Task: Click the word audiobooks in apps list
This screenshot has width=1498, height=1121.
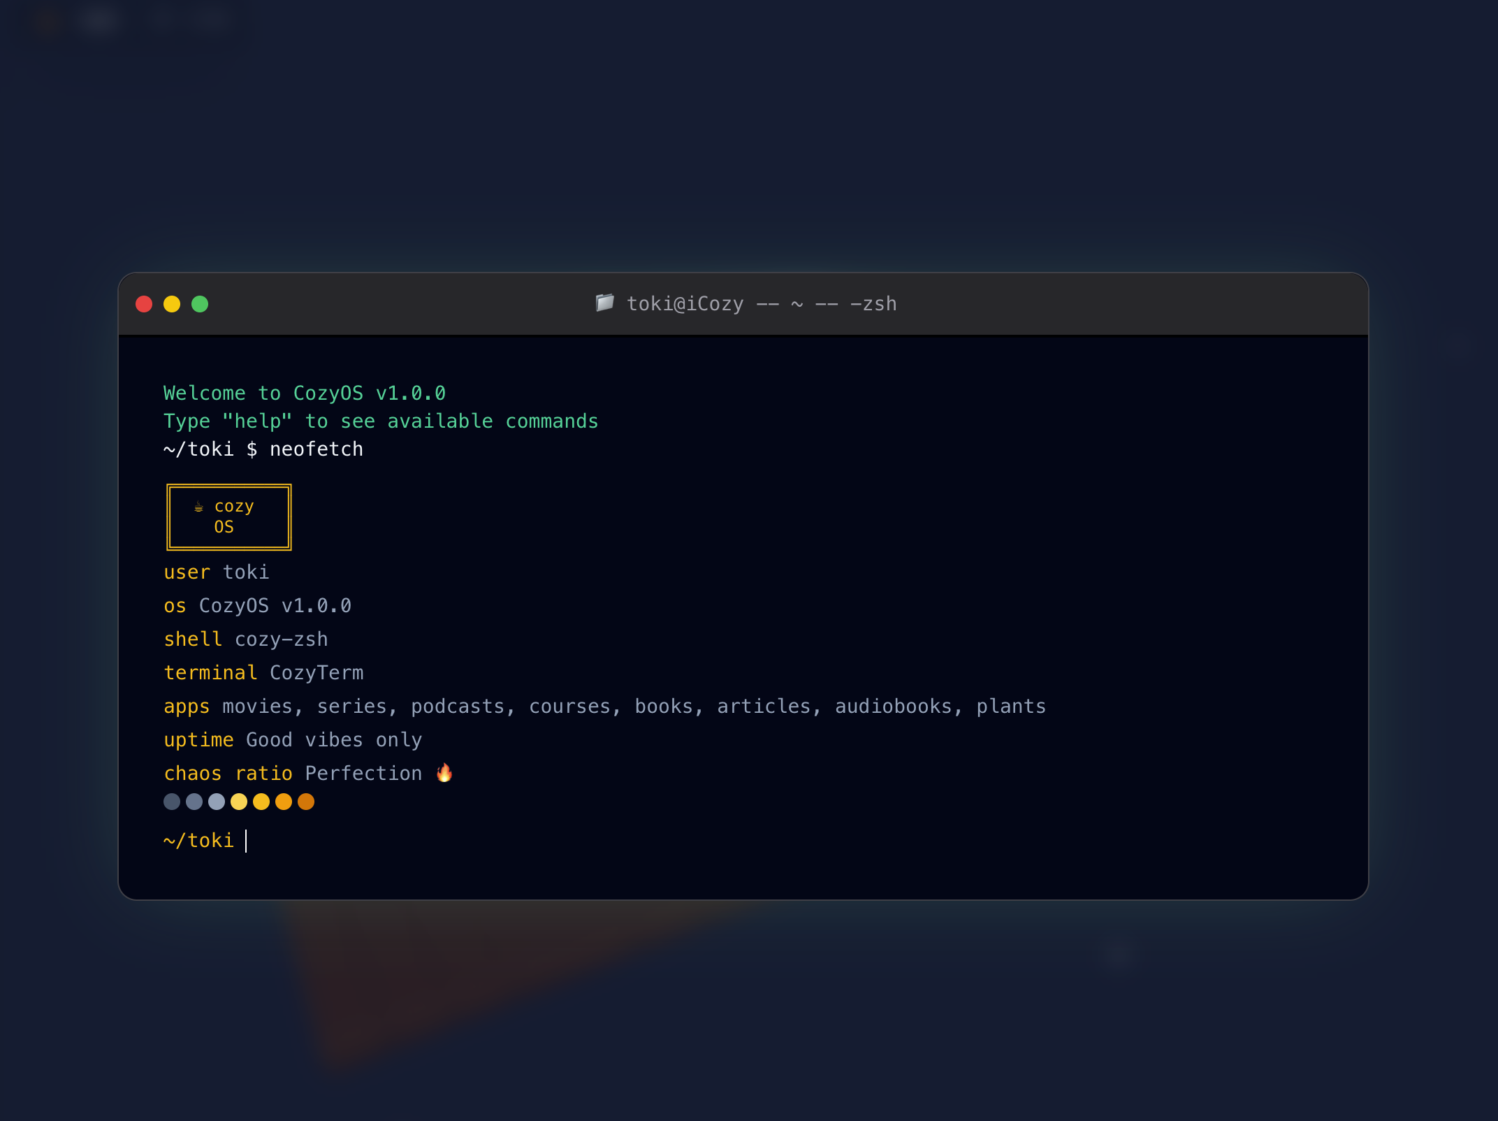Action: [x=894, y=707]
